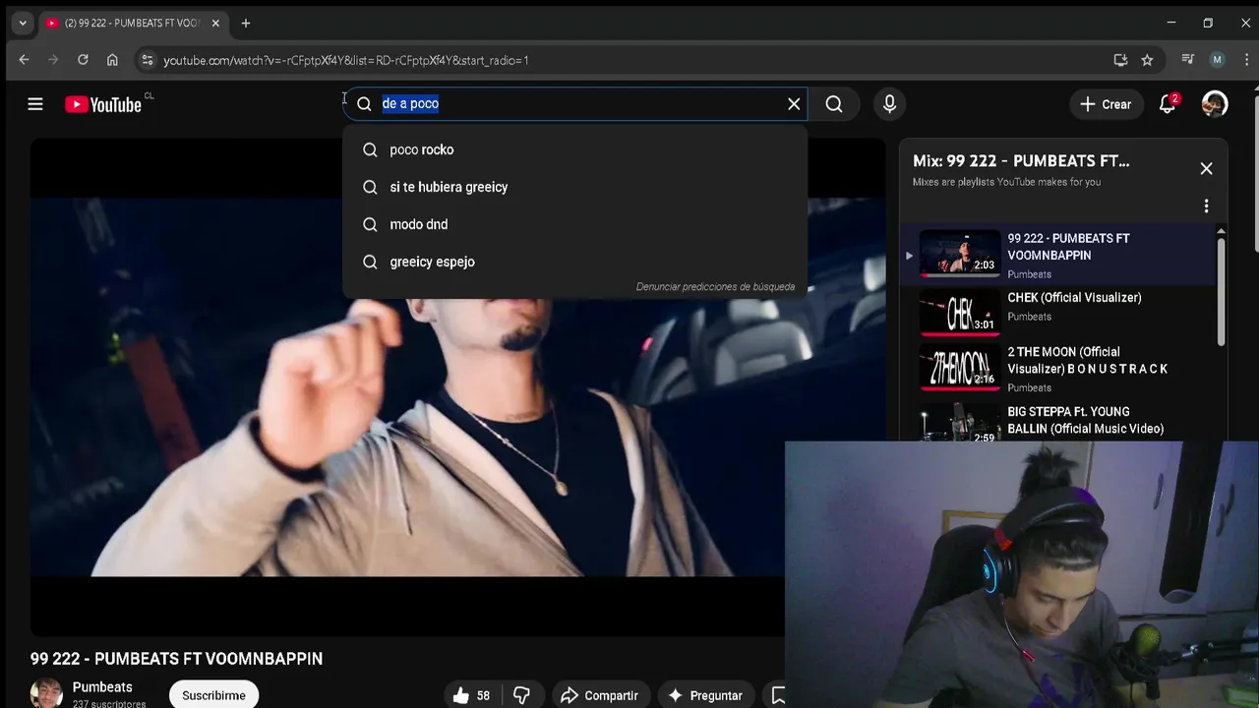The image size is (1259, 708).
Task: Select suggestion 'si te hubiera greeicy'
Action: (x=575, y=187)
